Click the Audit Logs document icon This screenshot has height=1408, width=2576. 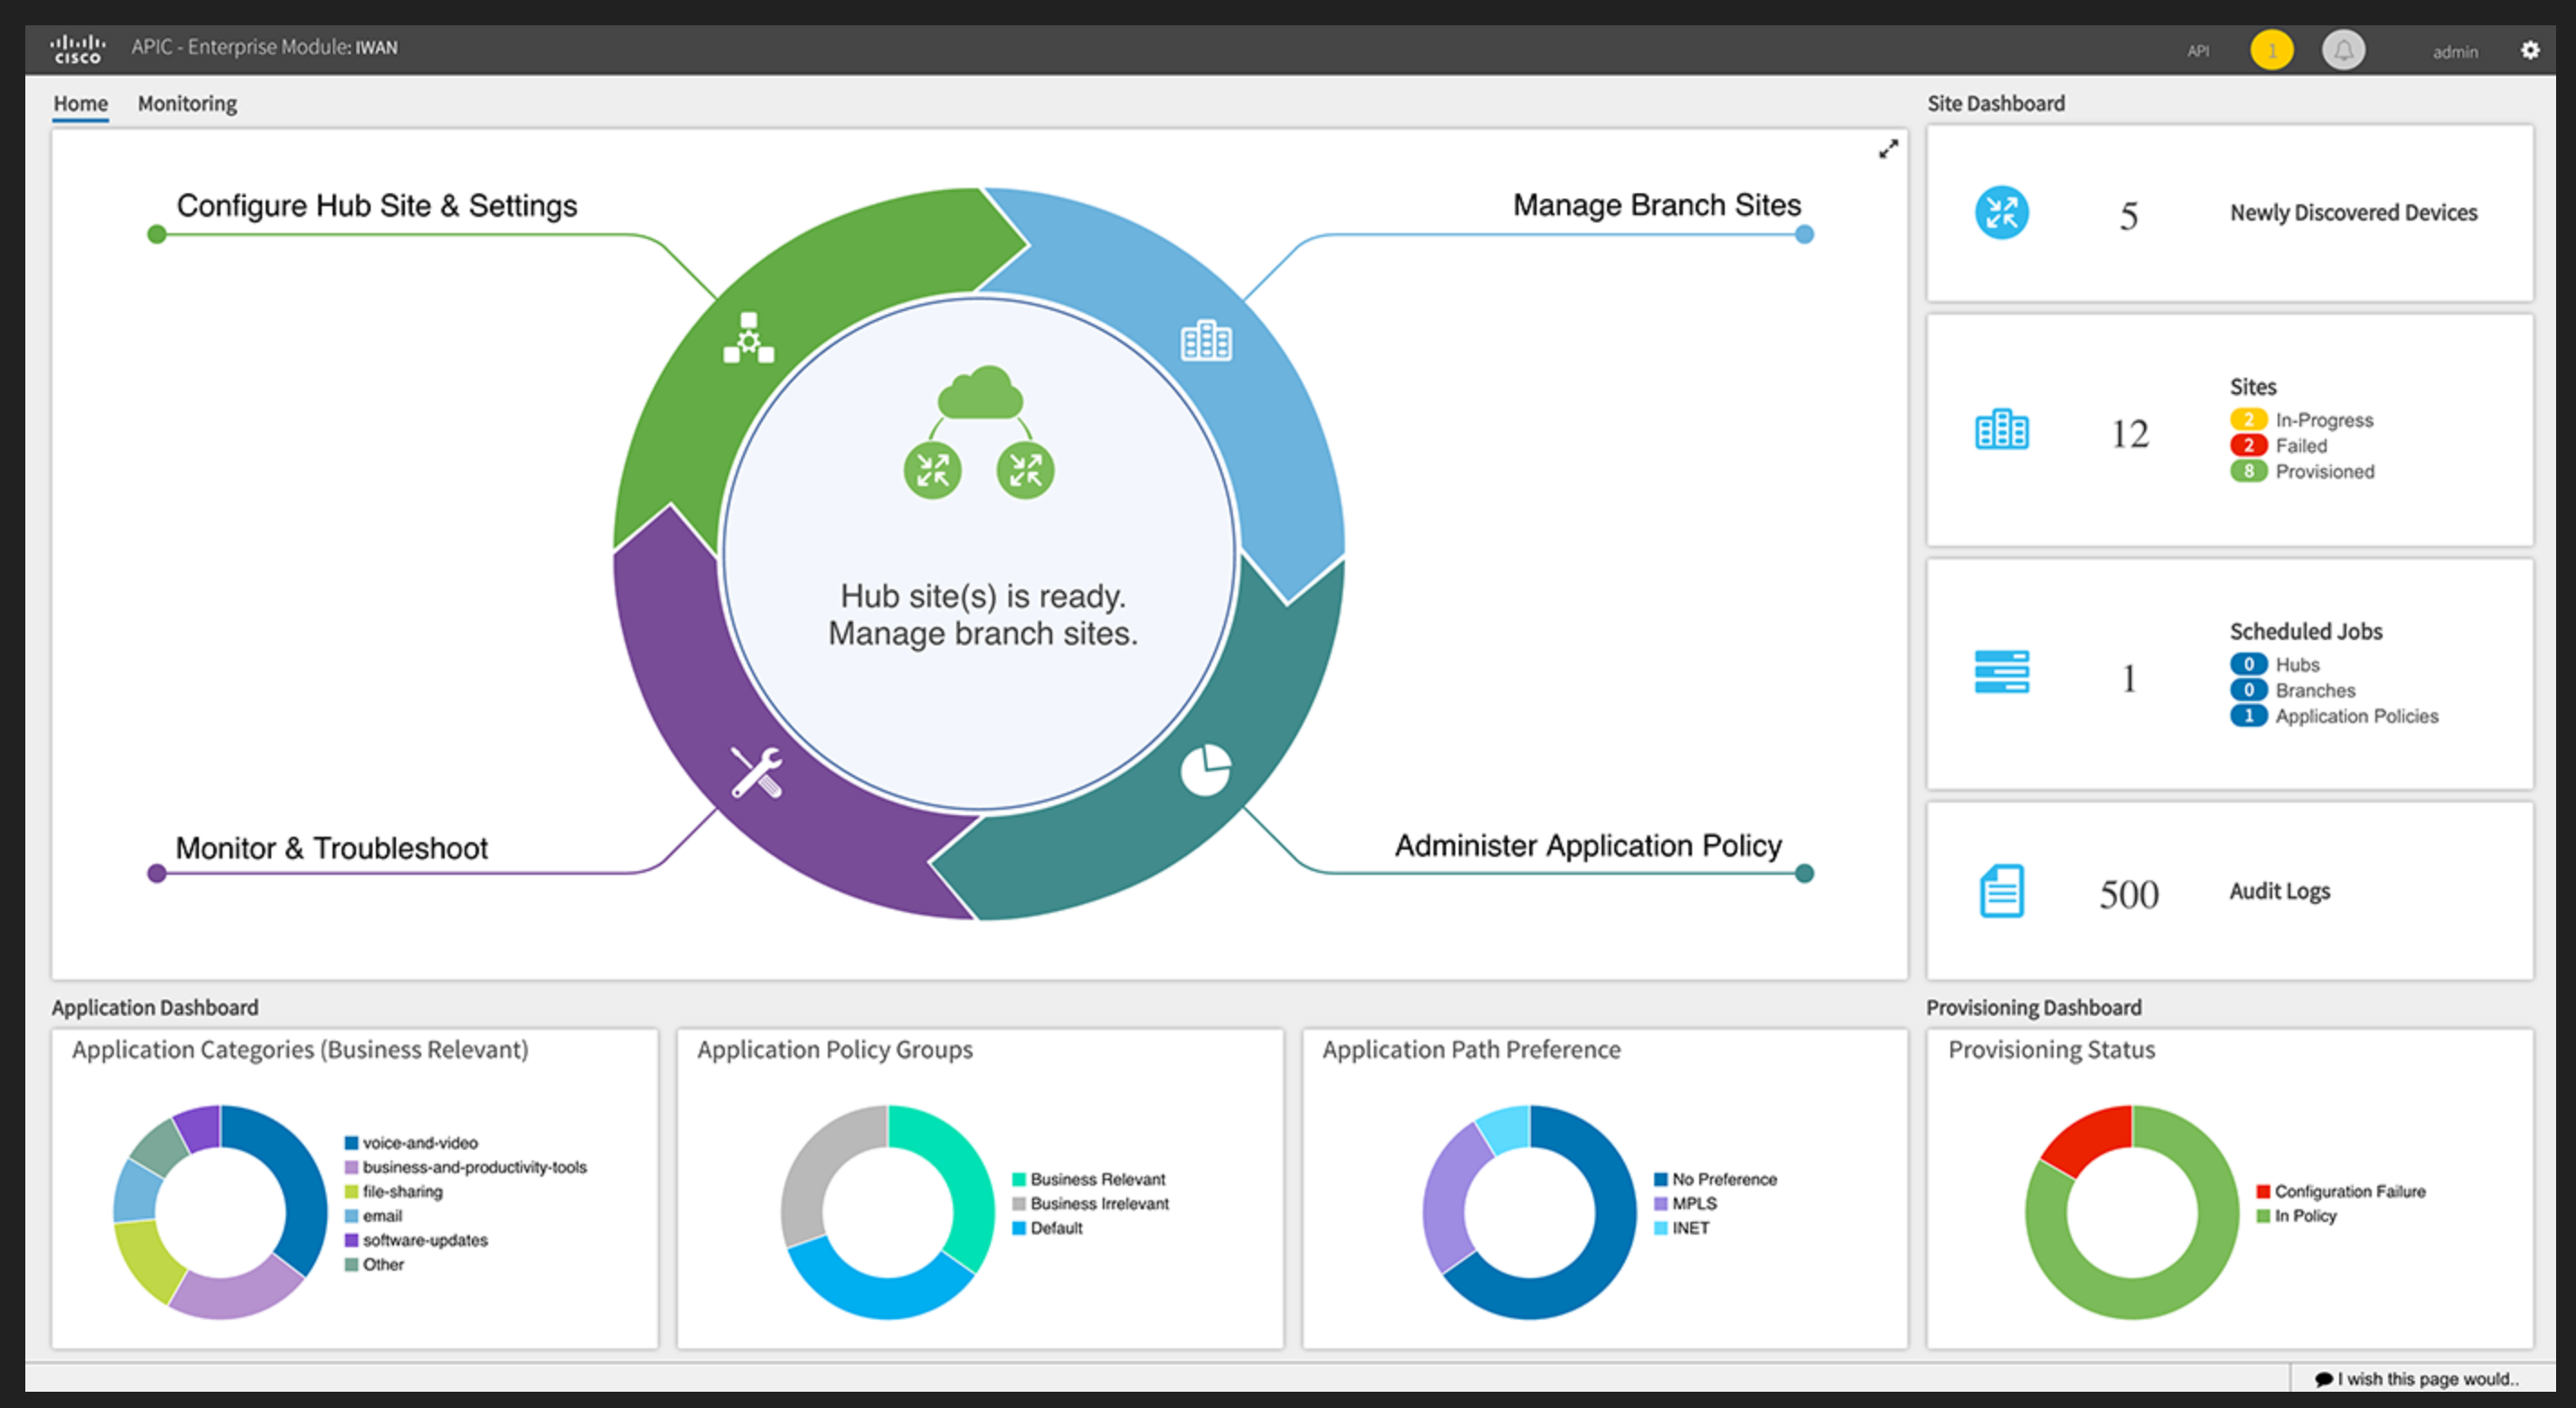2001,891
